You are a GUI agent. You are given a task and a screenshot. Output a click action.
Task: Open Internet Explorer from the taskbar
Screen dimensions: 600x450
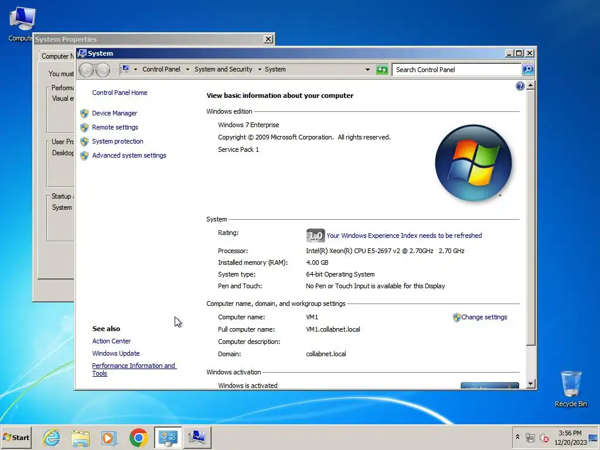(x=52, y=437)
